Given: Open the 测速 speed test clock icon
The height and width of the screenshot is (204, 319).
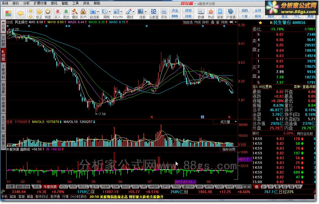Looking at the screenshot, I should click(x=48, y=13).
